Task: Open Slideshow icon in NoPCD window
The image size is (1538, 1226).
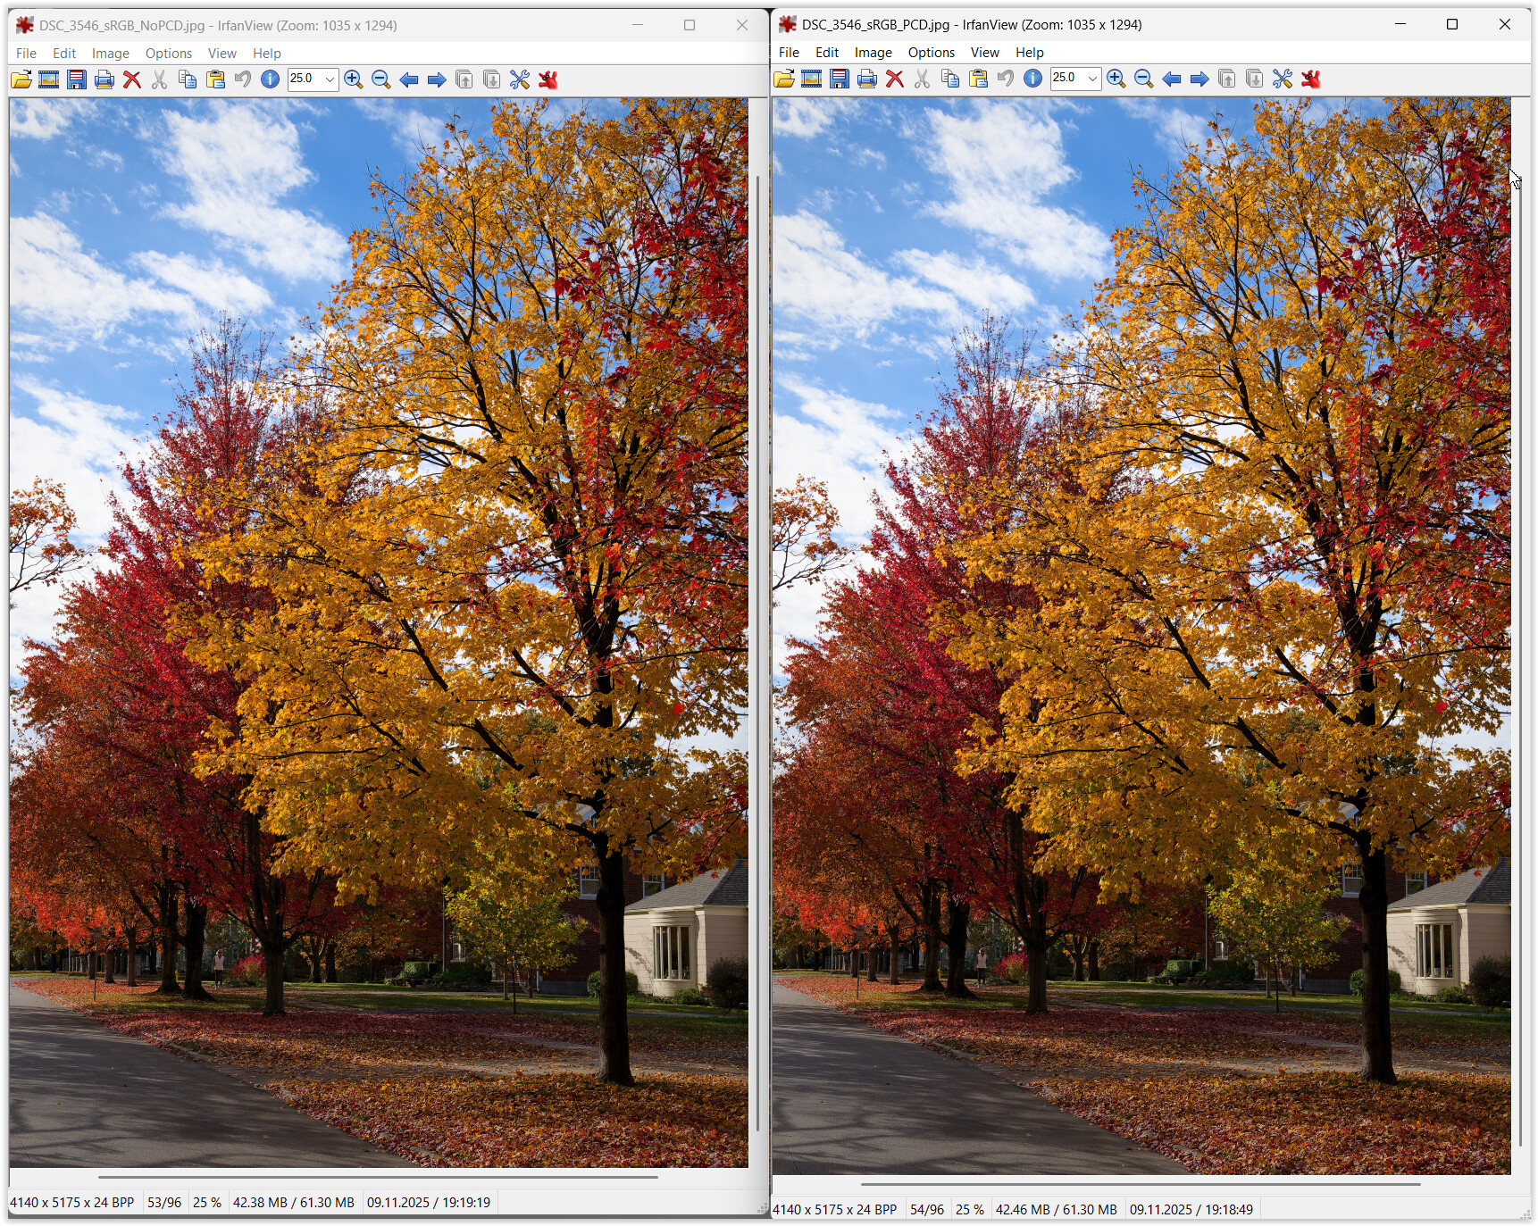Action: 49,80
